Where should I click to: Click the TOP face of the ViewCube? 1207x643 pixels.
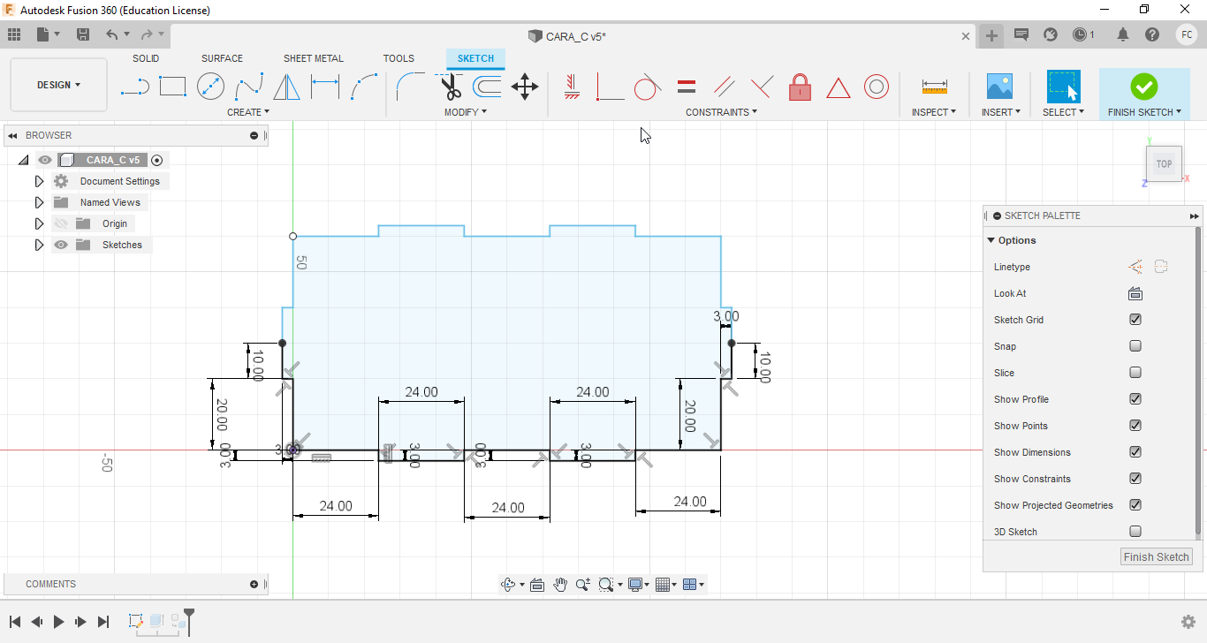tap(1165, 164)
